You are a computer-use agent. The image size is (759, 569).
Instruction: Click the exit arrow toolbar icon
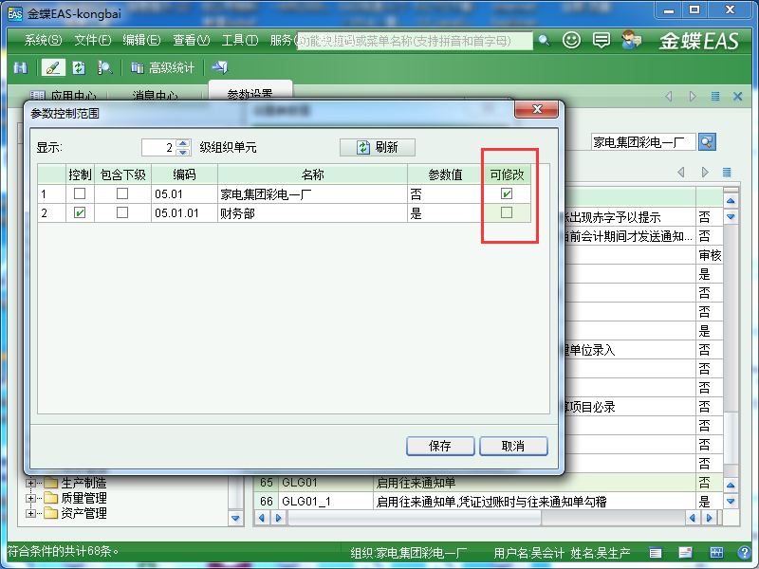coord(220,67)
